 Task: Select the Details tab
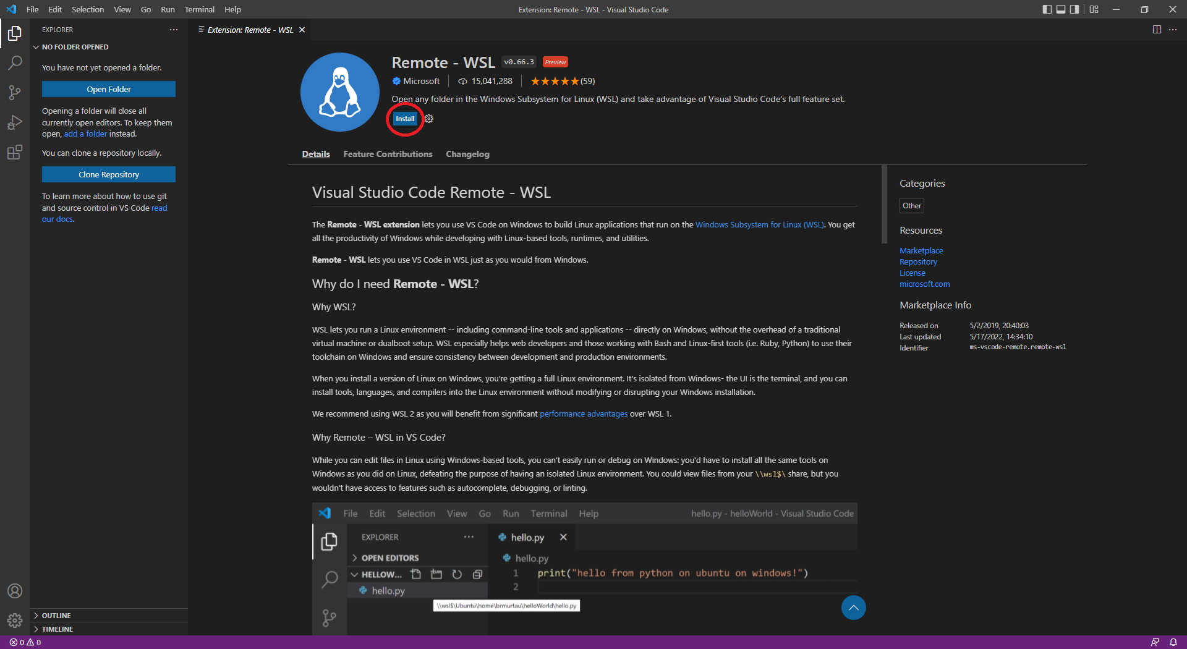[316, 154]
